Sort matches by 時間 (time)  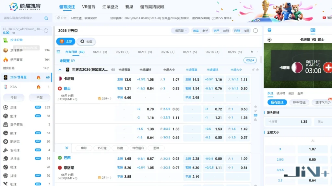click(x=226, y=31)
